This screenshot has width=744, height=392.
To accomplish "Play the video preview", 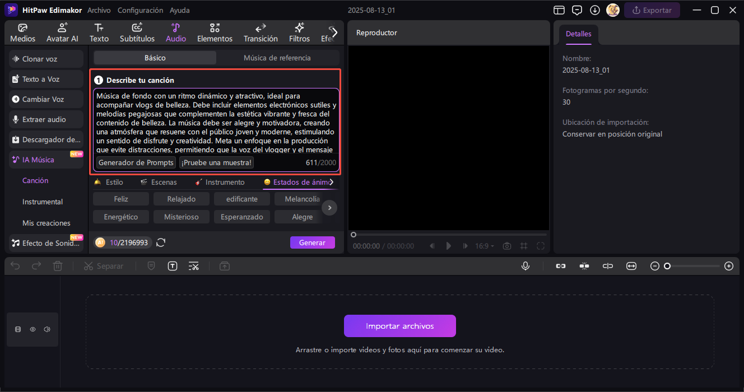I will pos(448,246).
